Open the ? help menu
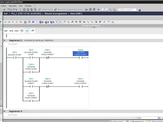The height and width of the screenshot is (122, 163). (x=34, y=6)
